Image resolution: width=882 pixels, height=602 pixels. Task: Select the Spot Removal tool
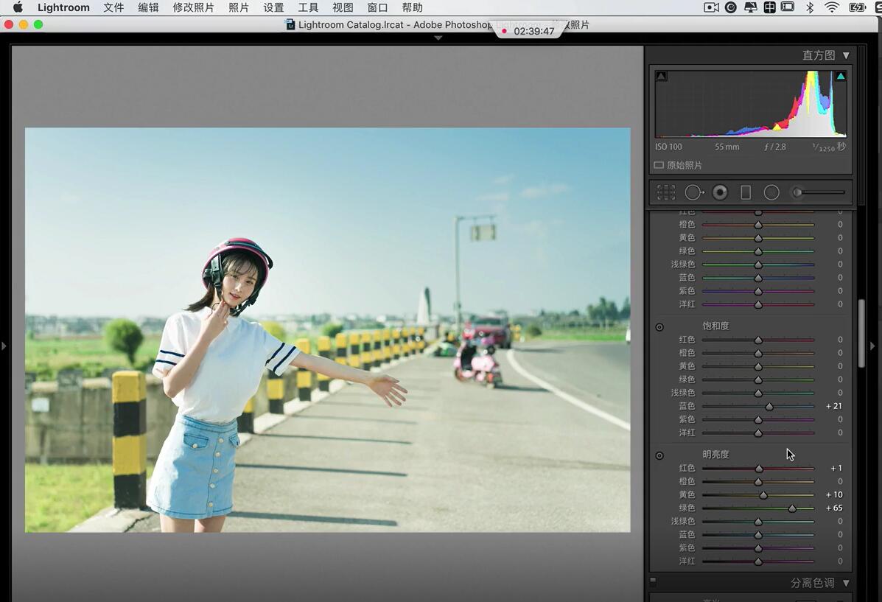[694, 192]
